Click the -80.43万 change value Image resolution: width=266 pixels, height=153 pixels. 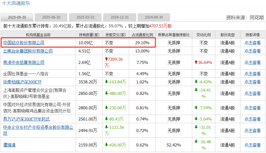click(114, 119)
